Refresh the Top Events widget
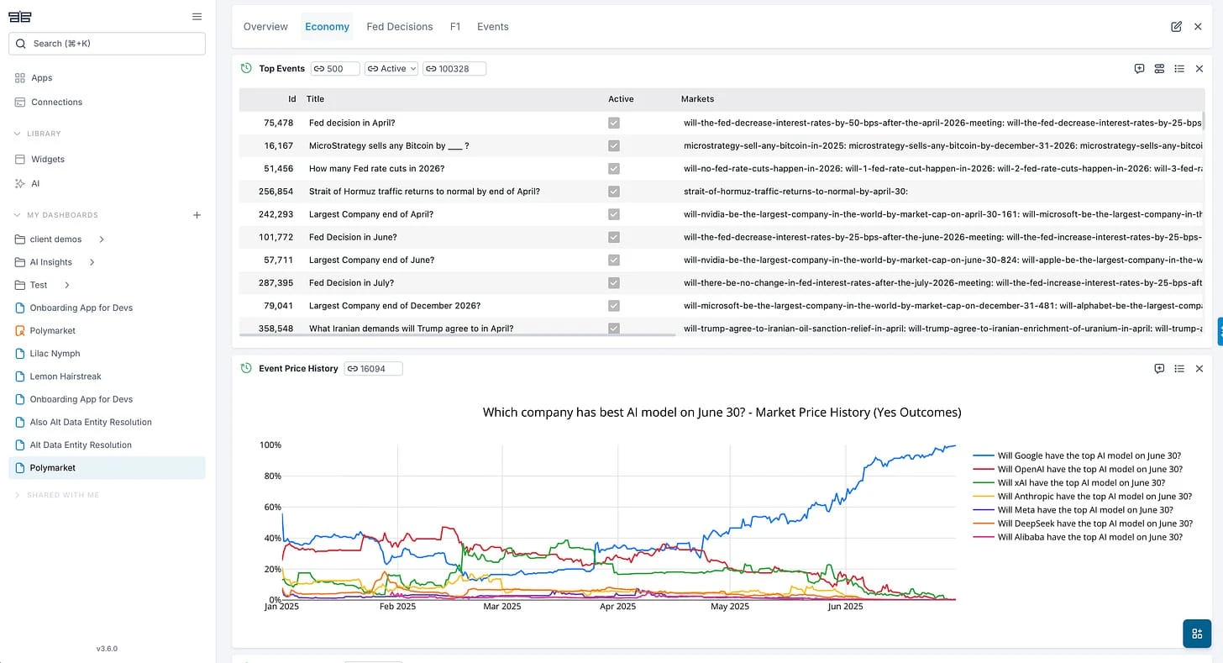The image size is (1223, 663). click(x=245, y=68)
